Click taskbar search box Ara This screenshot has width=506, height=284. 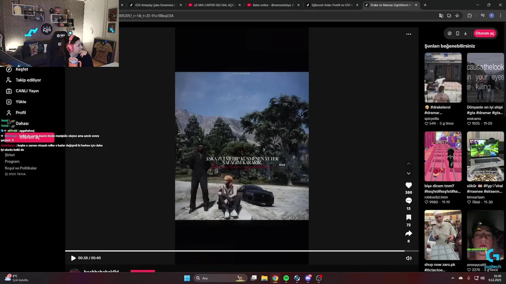click(221, 278)
